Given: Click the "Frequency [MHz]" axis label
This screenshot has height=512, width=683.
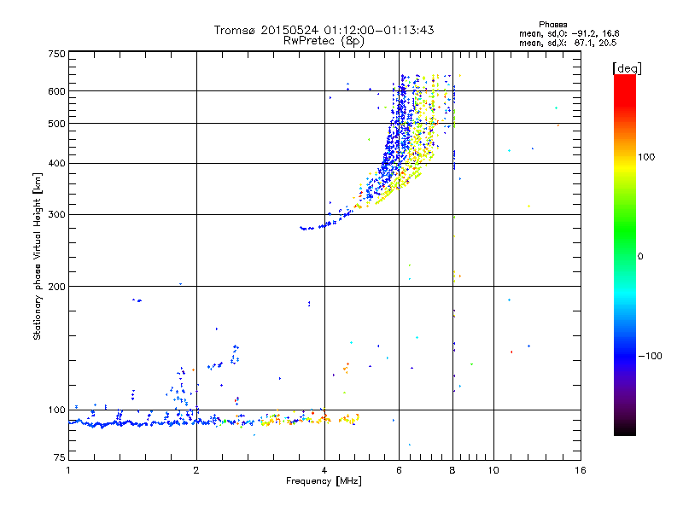Looking at the screenshot, I should click(x=324, y=481).
